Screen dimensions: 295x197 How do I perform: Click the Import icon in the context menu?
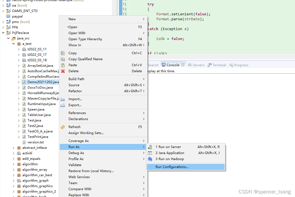click(63, 99)
